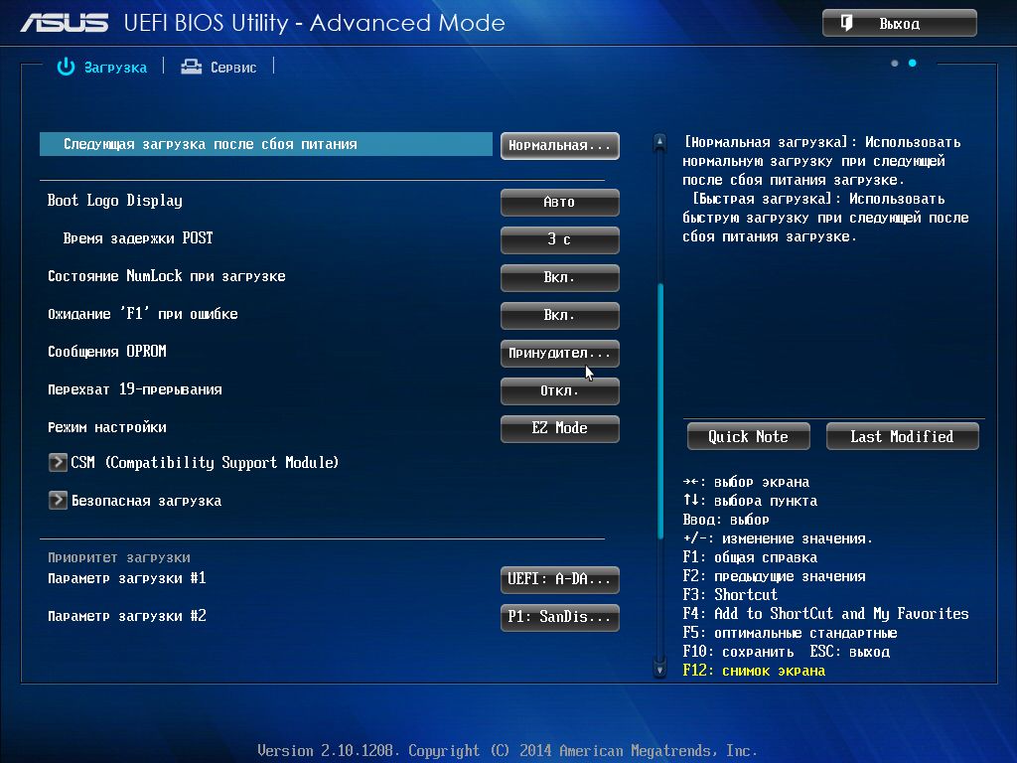The width and height of the screenshot is (1017, 763).
Task: Toggle Перехват 19-прерывания Откл. value
Action: [x=560, y=390]
